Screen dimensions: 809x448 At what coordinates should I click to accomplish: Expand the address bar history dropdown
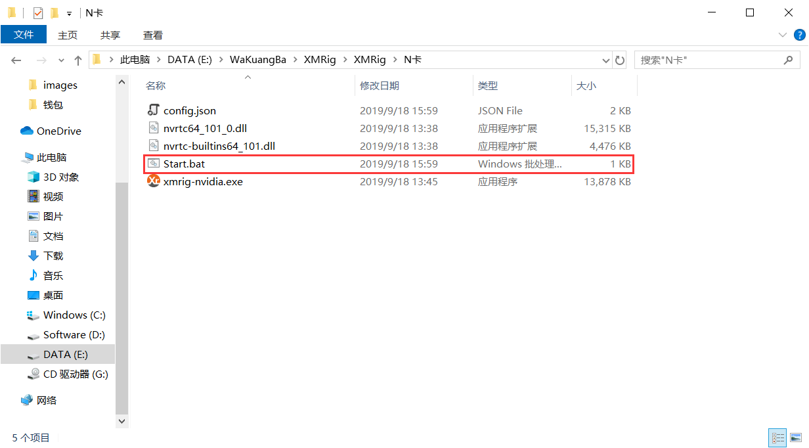[x=606, y=60]
